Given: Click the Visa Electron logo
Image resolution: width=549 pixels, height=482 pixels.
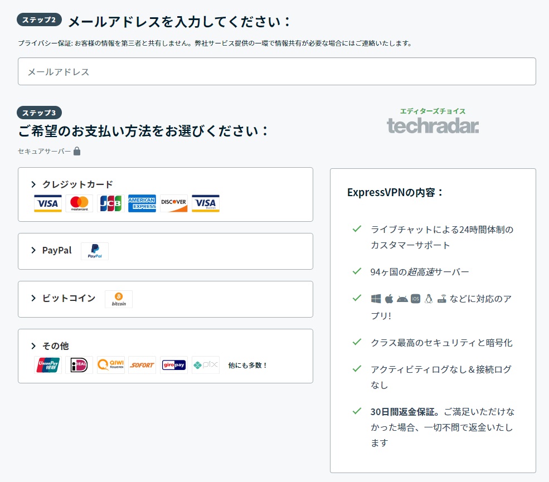Looking at the screenshot, I should point(206,203).
